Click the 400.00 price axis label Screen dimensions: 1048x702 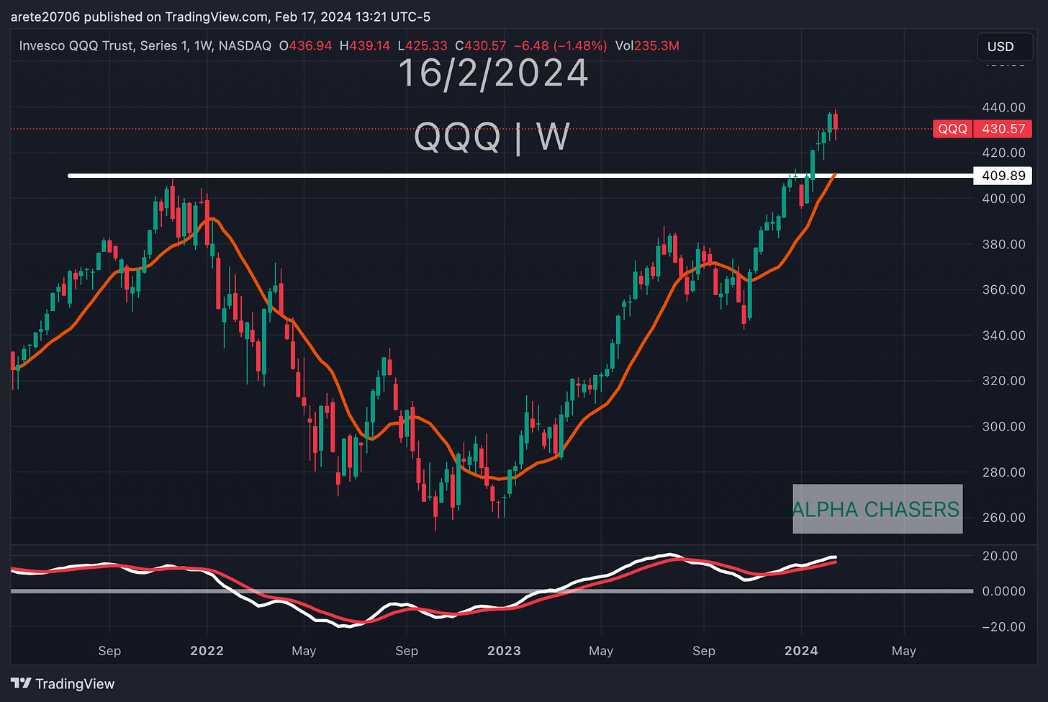[x=1004, y=198]
